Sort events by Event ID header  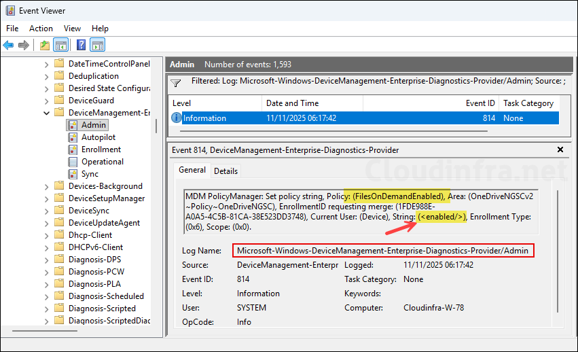pyautogui.click(x=431, y=103)
